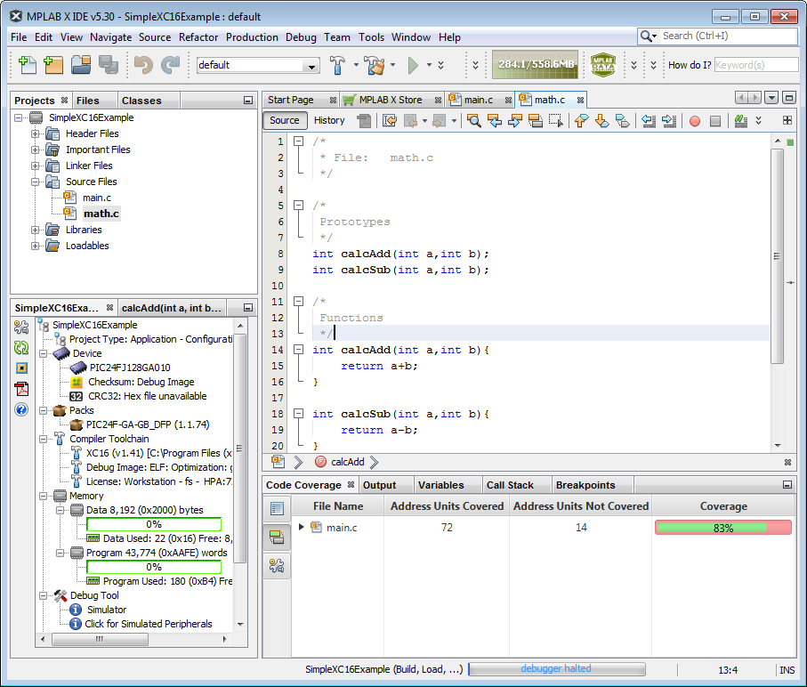Screen dimensions: 807x687
Task: Click the Shift Line Right icon
Action: (x=669, y=120)
